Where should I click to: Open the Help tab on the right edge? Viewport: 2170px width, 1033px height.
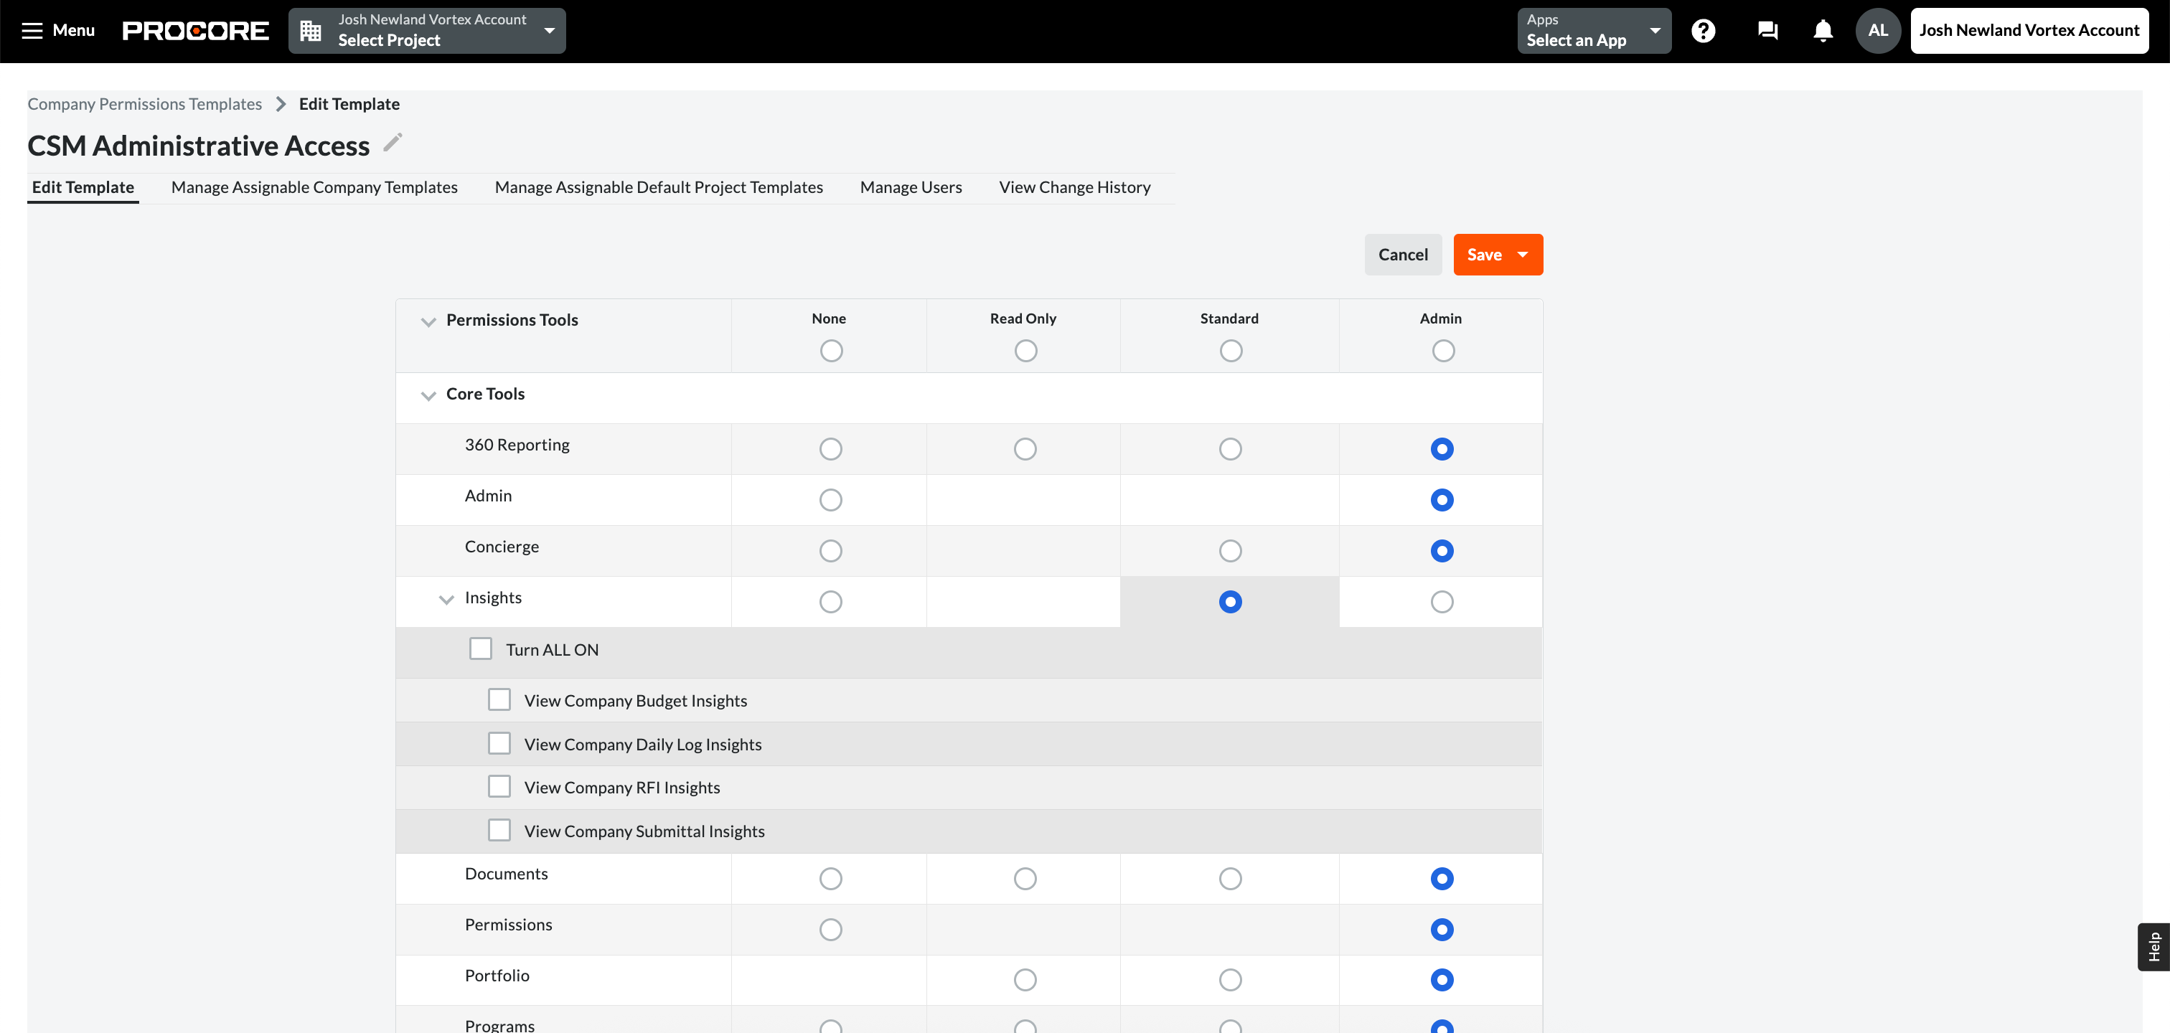(2156, 945)
